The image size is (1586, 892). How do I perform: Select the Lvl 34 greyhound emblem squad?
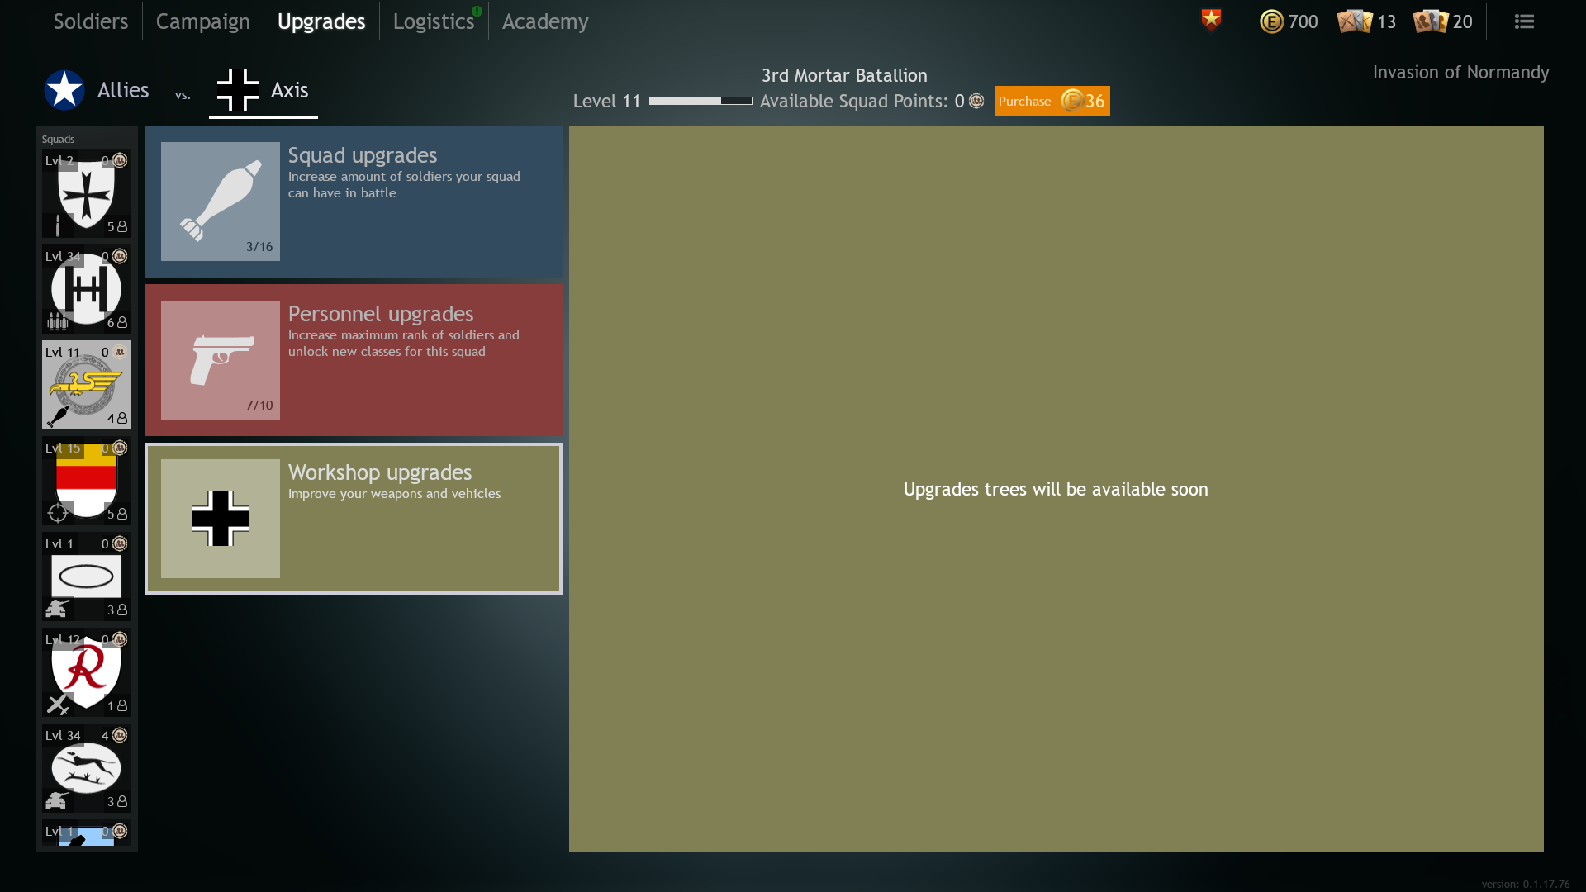86,768
